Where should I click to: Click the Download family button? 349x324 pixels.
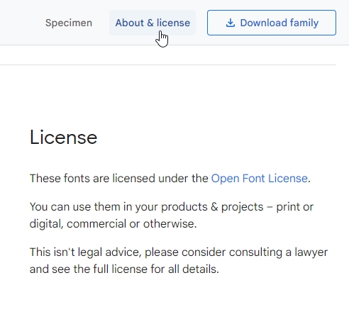[272, 23]
